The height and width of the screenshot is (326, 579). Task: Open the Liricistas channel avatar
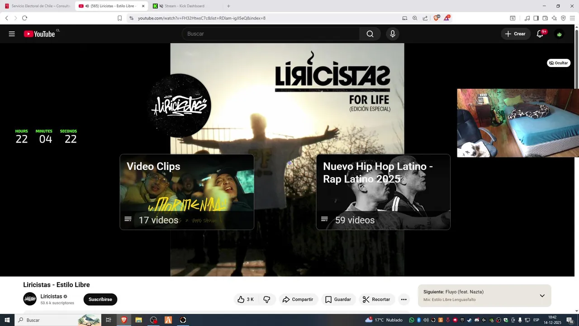[30, 299]
